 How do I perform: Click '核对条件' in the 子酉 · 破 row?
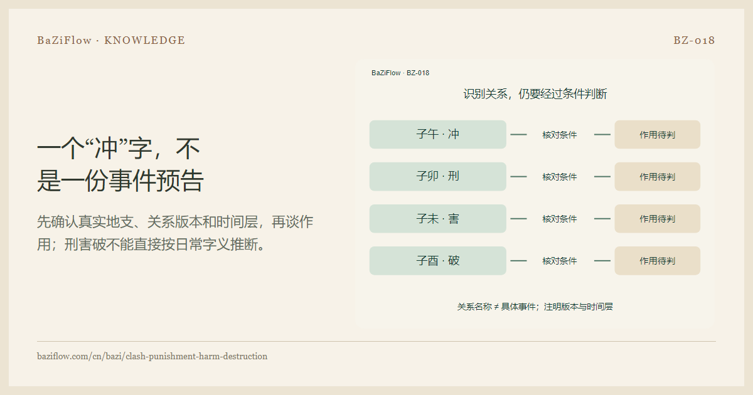[560, 261]
